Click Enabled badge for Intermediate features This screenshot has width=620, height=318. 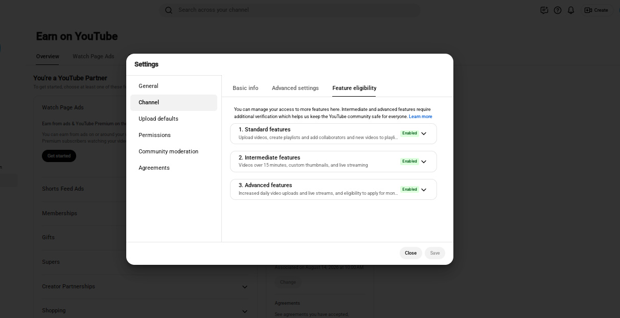pyautogui.click(x=409, y=162)
